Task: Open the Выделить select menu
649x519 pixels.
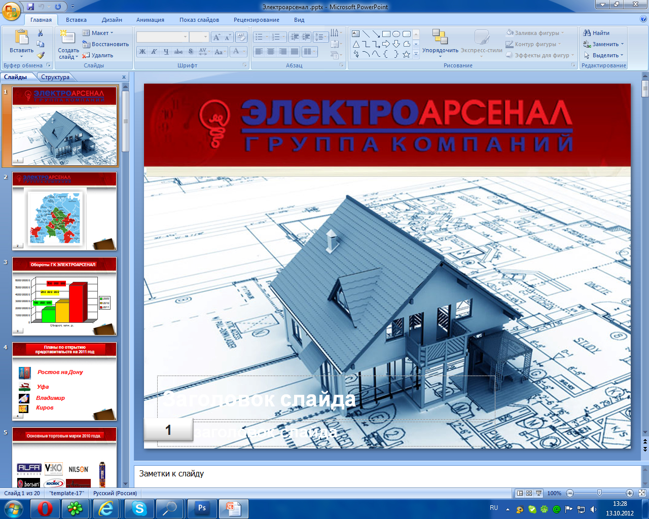Action: tap(603, 55)
